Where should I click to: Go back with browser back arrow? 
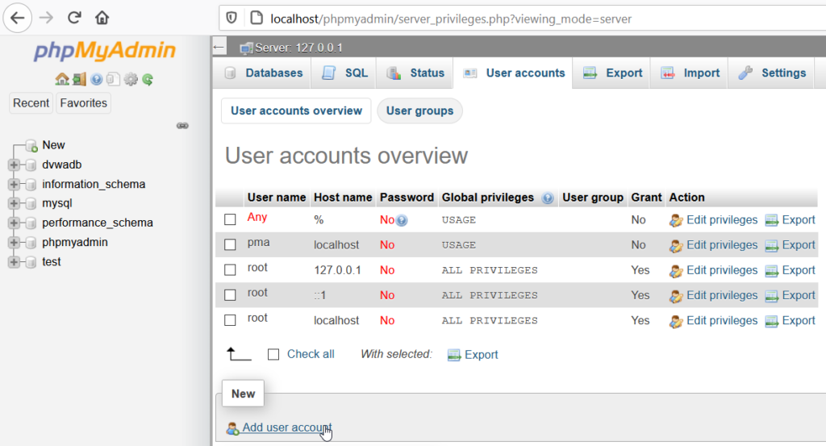(18, 18)
